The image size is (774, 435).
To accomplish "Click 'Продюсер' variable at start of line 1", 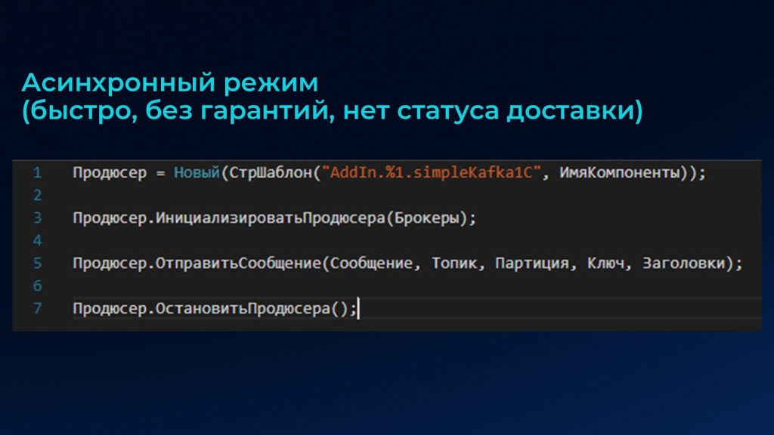I will (x=110, y=173).
